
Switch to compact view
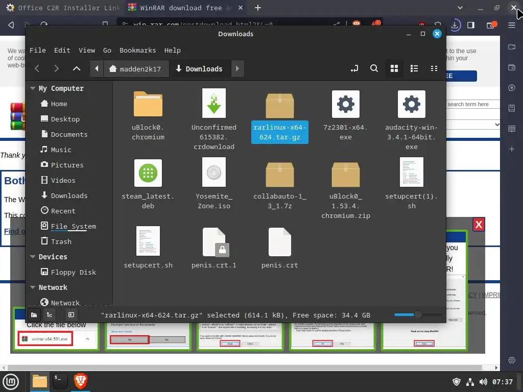click(434, 68)
